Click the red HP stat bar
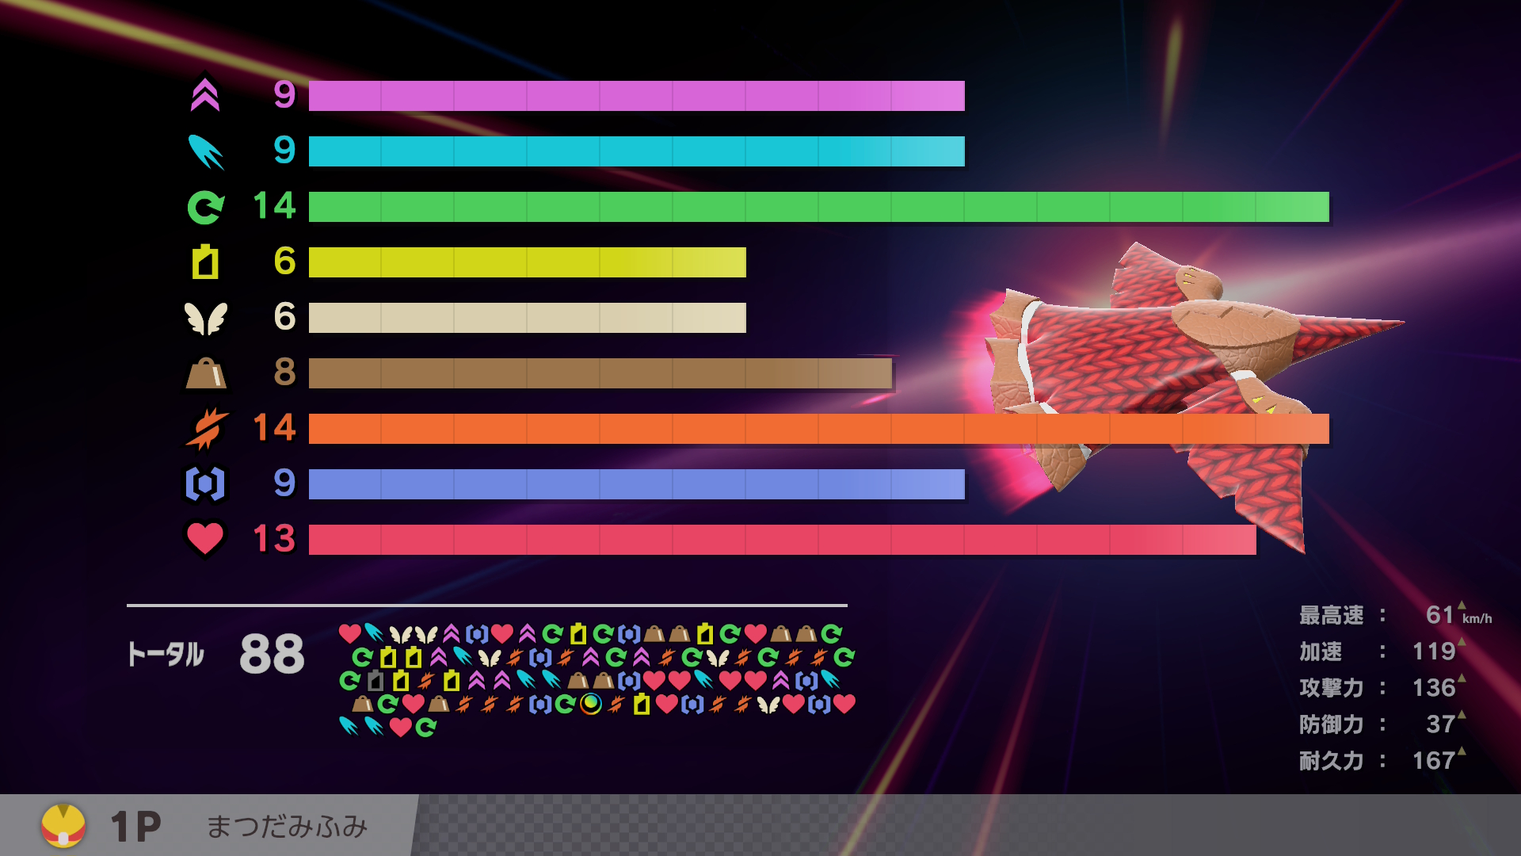The image size is (1521, 856). (782, 540)
